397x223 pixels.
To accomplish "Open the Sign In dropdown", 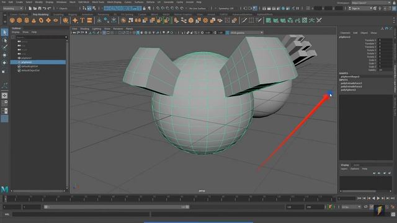I will [360, 8].
